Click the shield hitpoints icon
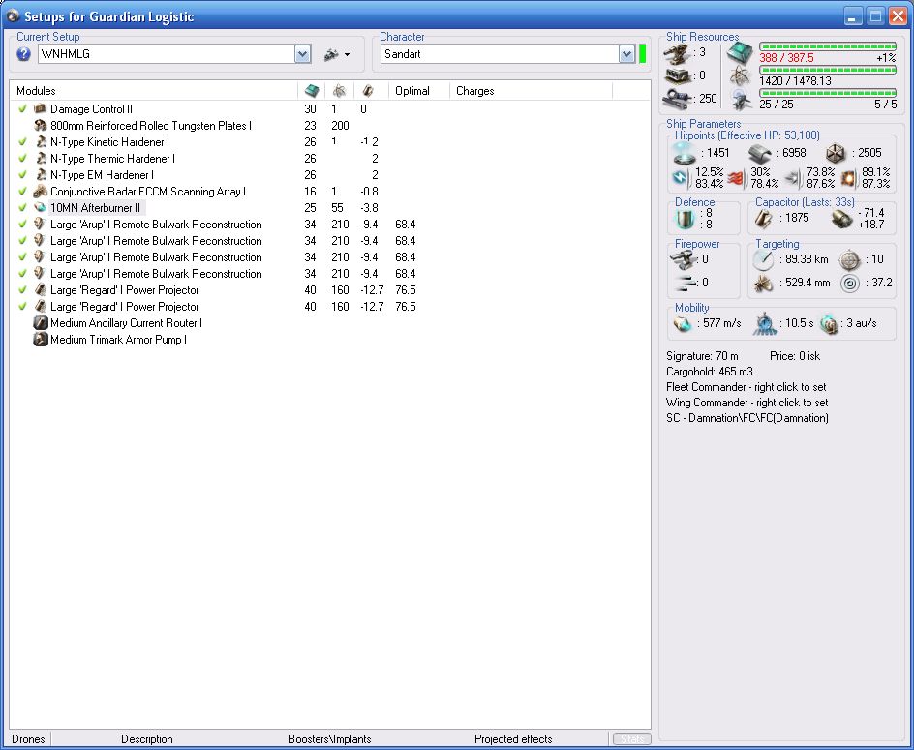This screenshot has height=750, width=914. coord(685,153)
